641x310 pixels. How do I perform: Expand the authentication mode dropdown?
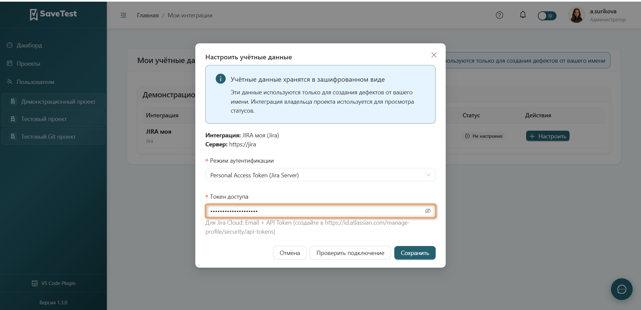(x=320, y=175)
